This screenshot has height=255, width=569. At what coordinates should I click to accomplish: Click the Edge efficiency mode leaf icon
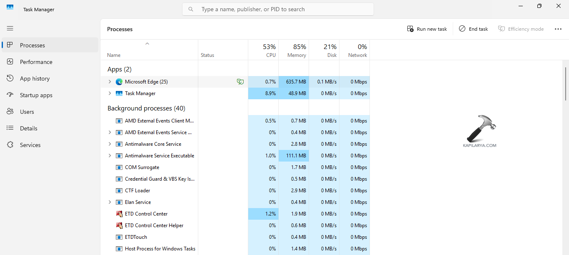[x=240, y=82]
